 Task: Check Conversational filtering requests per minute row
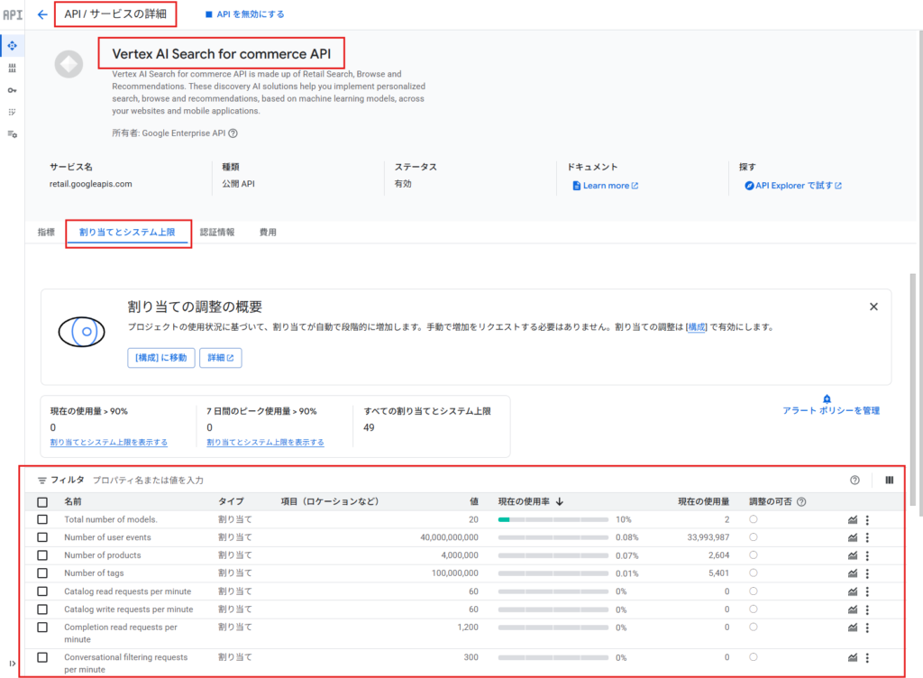coord(42,657)
